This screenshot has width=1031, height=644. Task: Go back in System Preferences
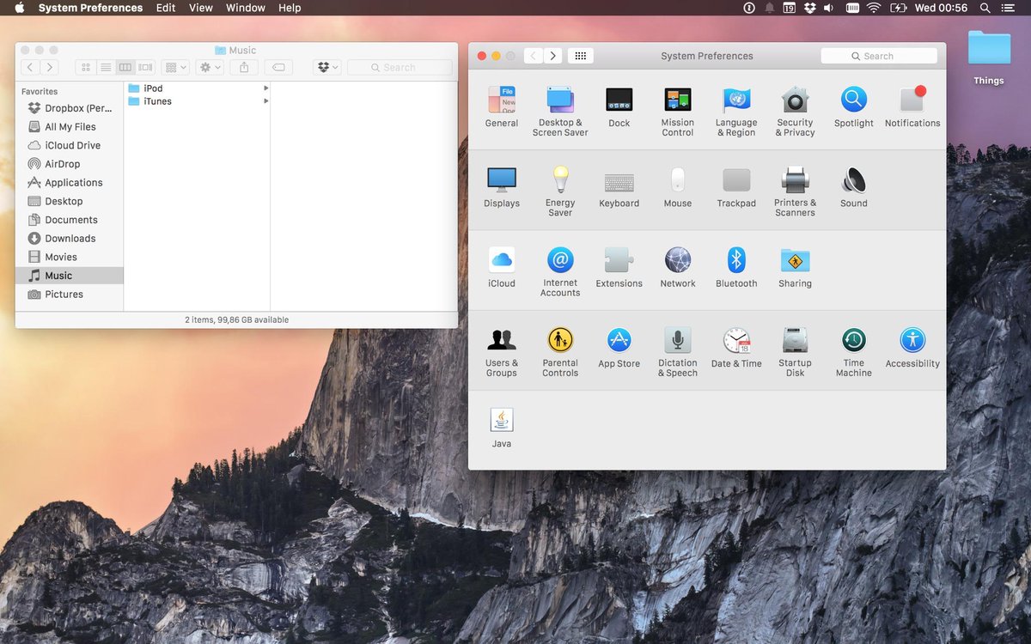point(534,56)
